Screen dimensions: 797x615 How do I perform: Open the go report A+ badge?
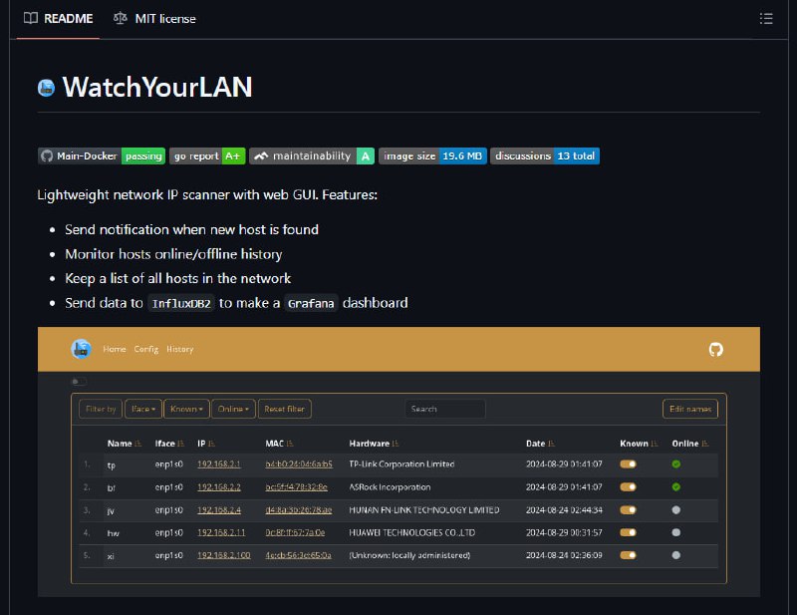[207, 155]
